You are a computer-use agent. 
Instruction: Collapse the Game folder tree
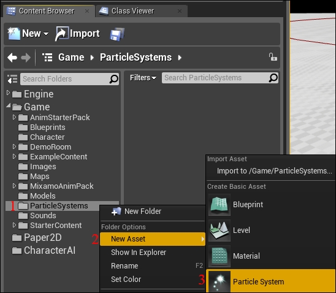tap(9, 105)
